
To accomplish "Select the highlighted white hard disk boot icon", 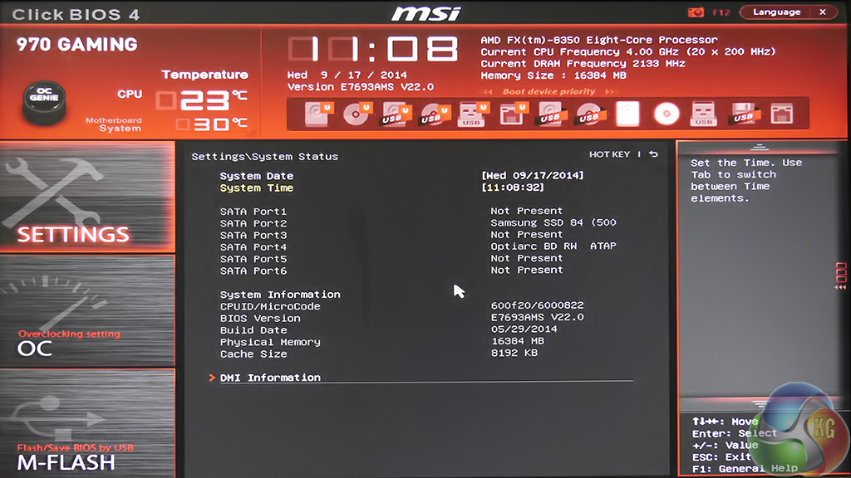I will coord(627,115).
